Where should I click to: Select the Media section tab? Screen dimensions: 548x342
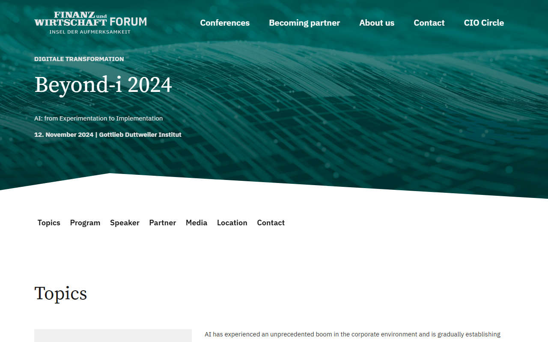[x=197, y=223]
